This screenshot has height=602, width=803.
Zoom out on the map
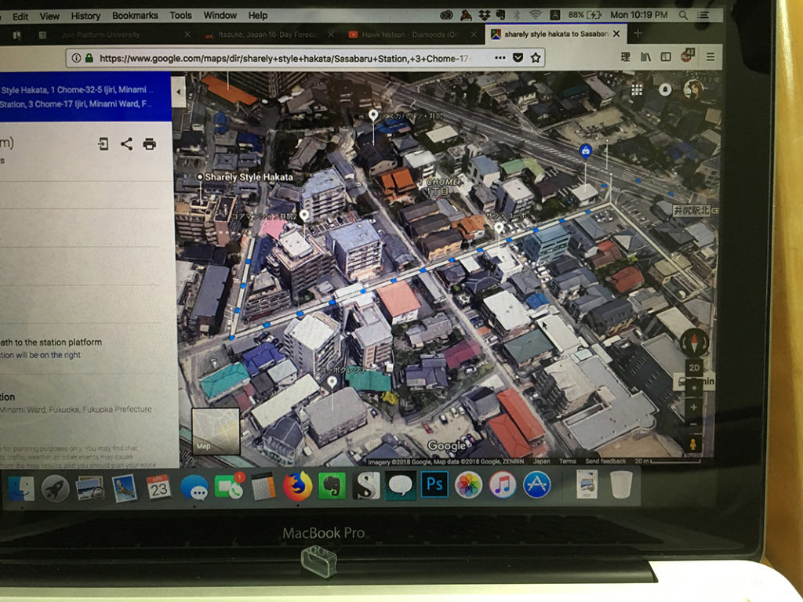tap(693, 424)
